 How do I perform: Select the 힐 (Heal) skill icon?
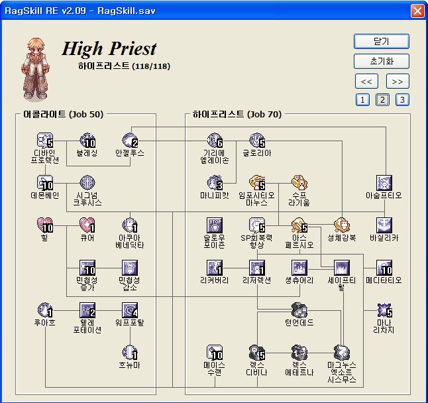tap(45, 225)
